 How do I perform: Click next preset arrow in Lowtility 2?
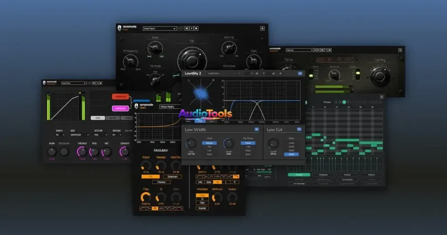click(252, 74)
